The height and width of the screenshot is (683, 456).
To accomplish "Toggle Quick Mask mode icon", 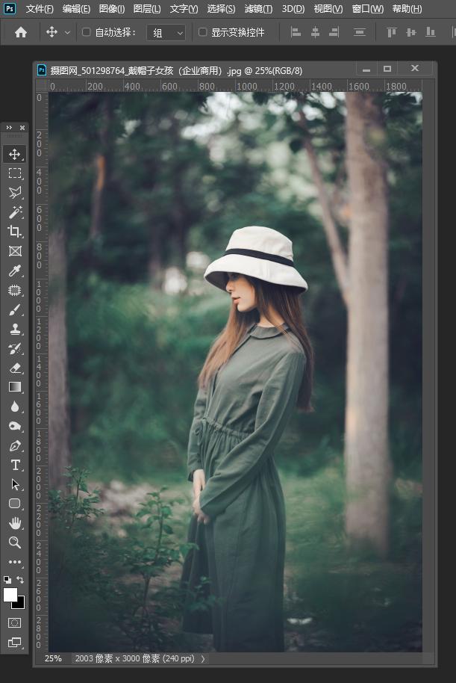I will click(x=15, y=622).
